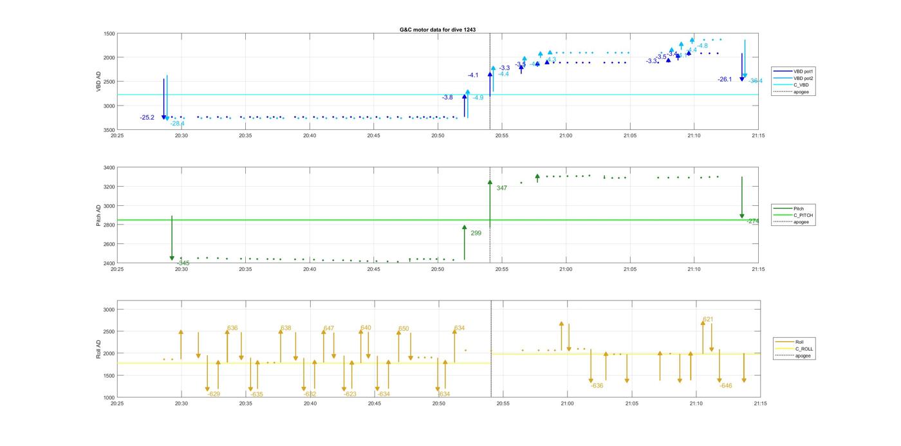The width and height of the screenshot is (901, 446).
Task: Click the '-632' label in Roll plot
Action: [x=310, y=395]
